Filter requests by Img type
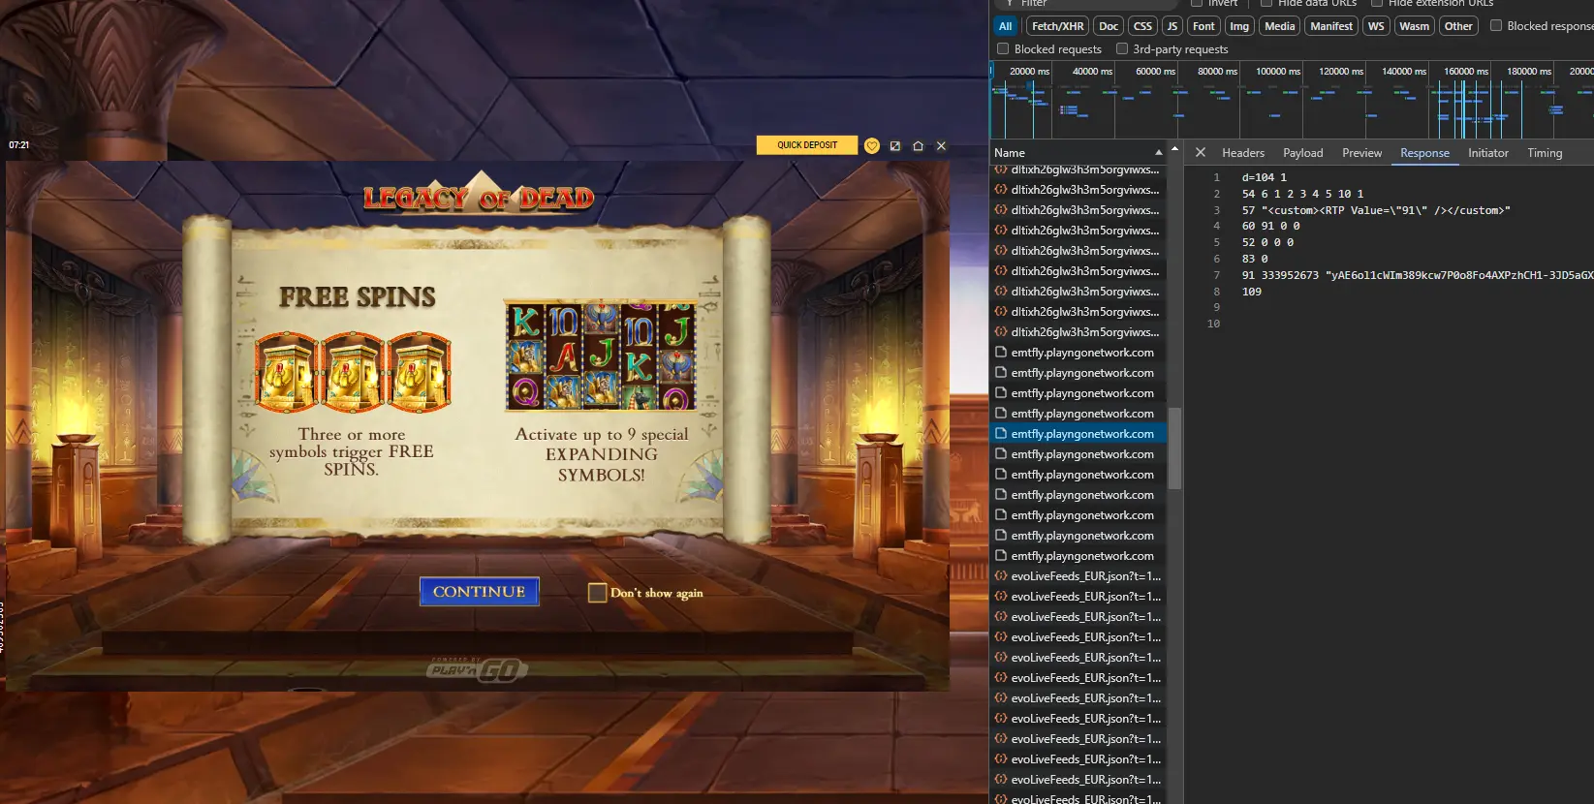The width and height of the screenshot is (1594, 804). (1239, 26)
